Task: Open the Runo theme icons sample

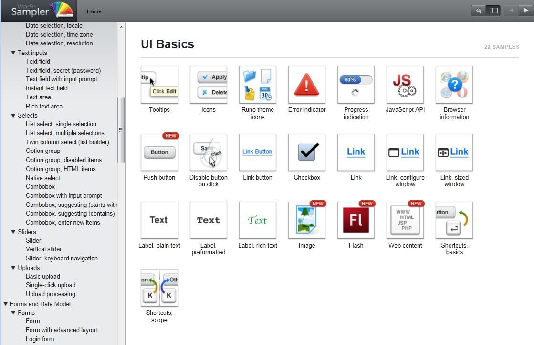Action: (x=258, y=85)
